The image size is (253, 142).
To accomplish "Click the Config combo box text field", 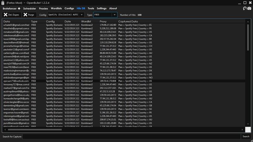I will (x=64, y=15).
